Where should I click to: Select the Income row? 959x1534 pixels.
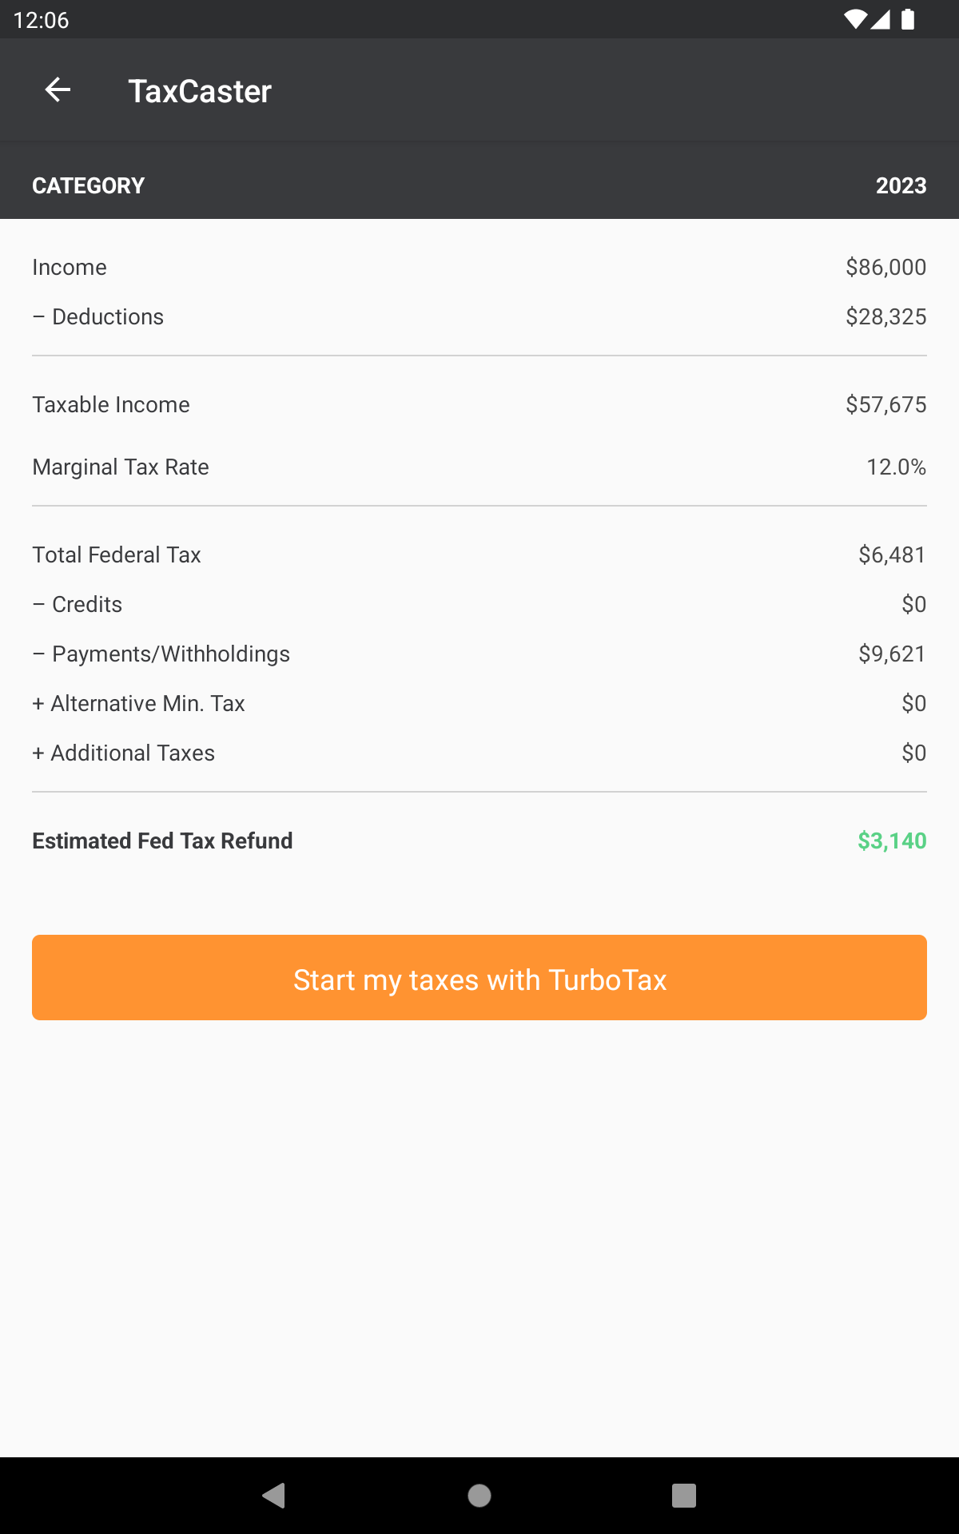[479, 267]
